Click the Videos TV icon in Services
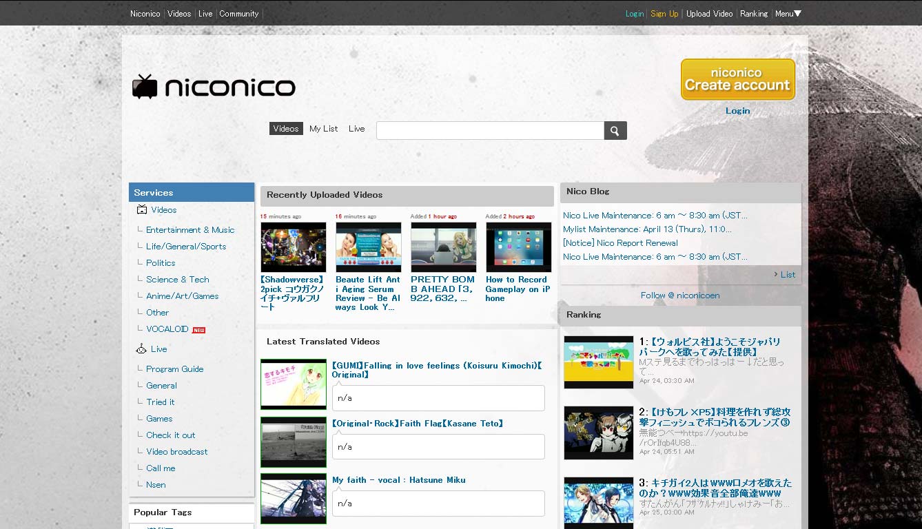 [141, 209]
